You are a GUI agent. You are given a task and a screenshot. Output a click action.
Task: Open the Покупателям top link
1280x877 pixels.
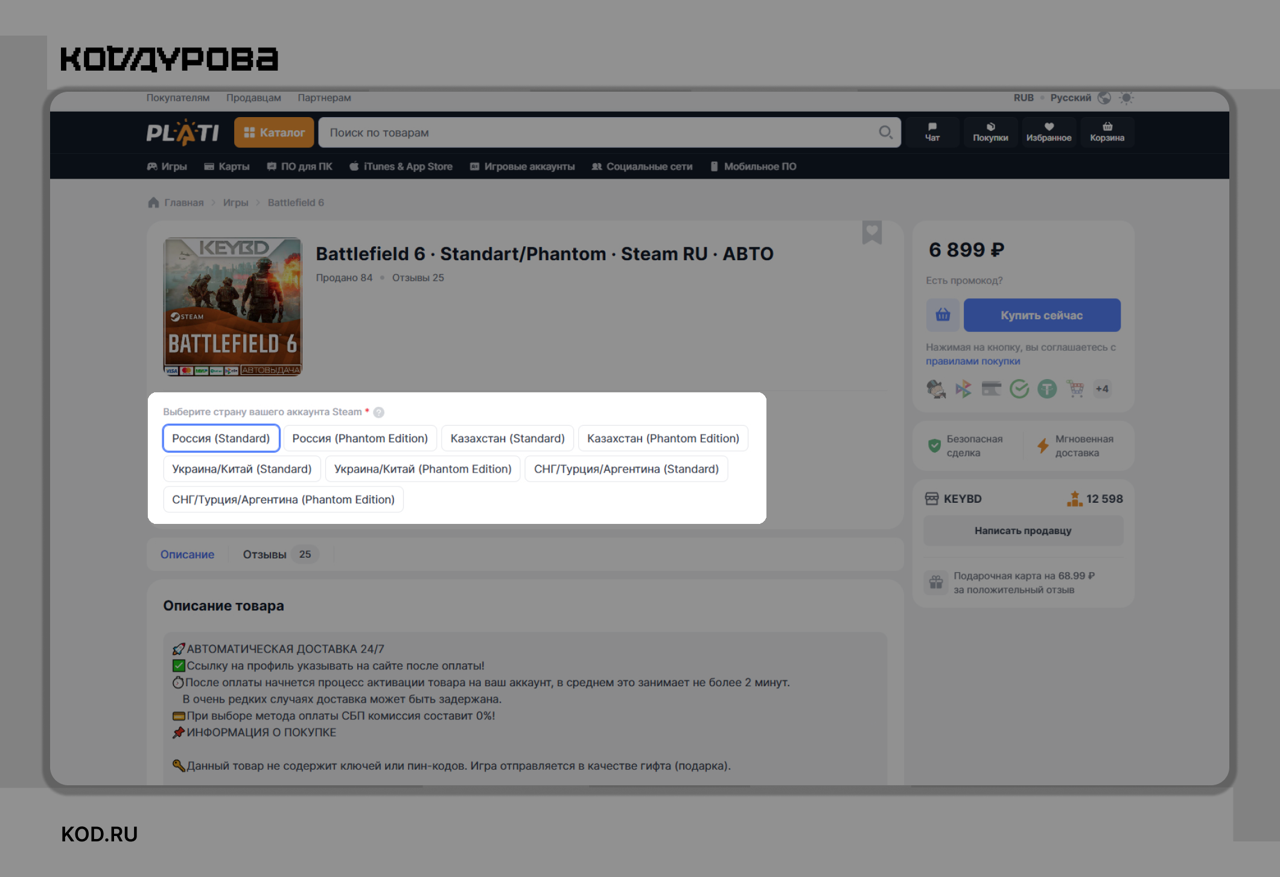click(178, 98)
